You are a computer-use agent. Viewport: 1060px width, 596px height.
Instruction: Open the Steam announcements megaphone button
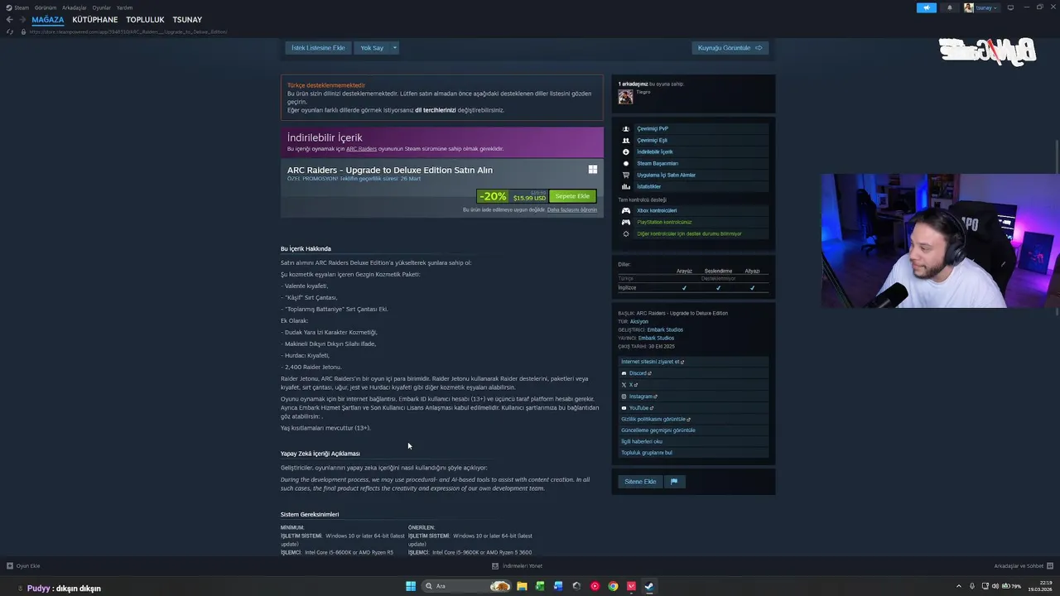click(927, 7)
